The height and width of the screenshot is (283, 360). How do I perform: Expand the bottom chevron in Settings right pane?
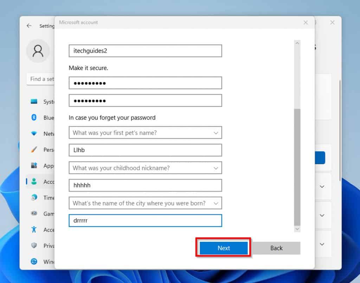(x=322, y=244)
